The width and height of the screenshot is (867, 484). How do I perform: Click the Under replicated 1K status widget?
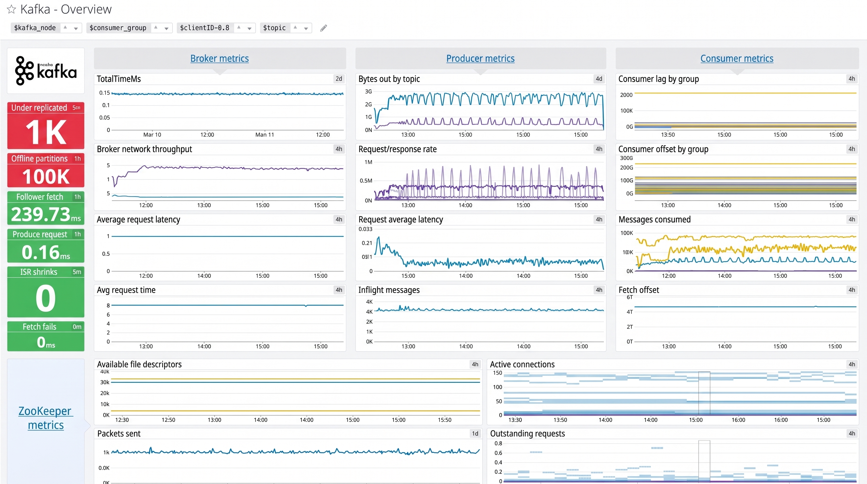(46, 125)
